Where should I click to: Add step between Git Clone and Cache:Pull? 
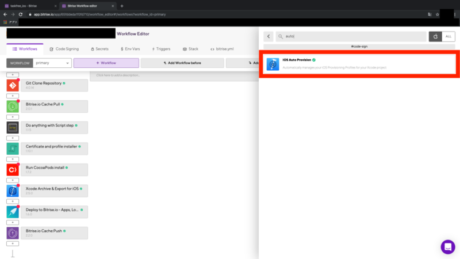pyautogui.click(x=13, y=96)
